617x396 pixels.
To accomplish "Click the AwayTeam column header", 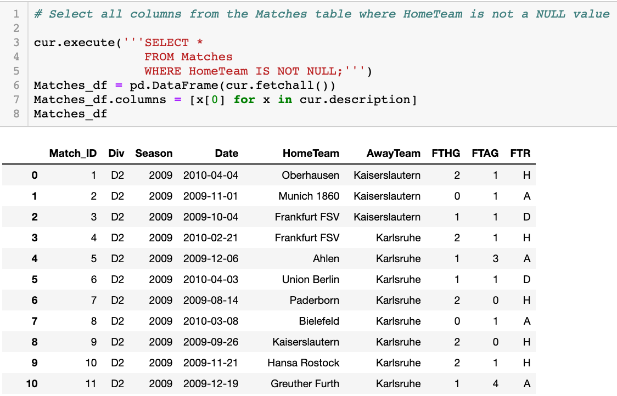I will click(393, 153).
